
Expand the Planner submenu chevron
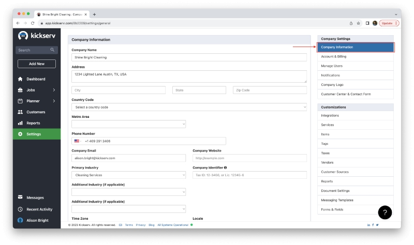tap(54, 101)
